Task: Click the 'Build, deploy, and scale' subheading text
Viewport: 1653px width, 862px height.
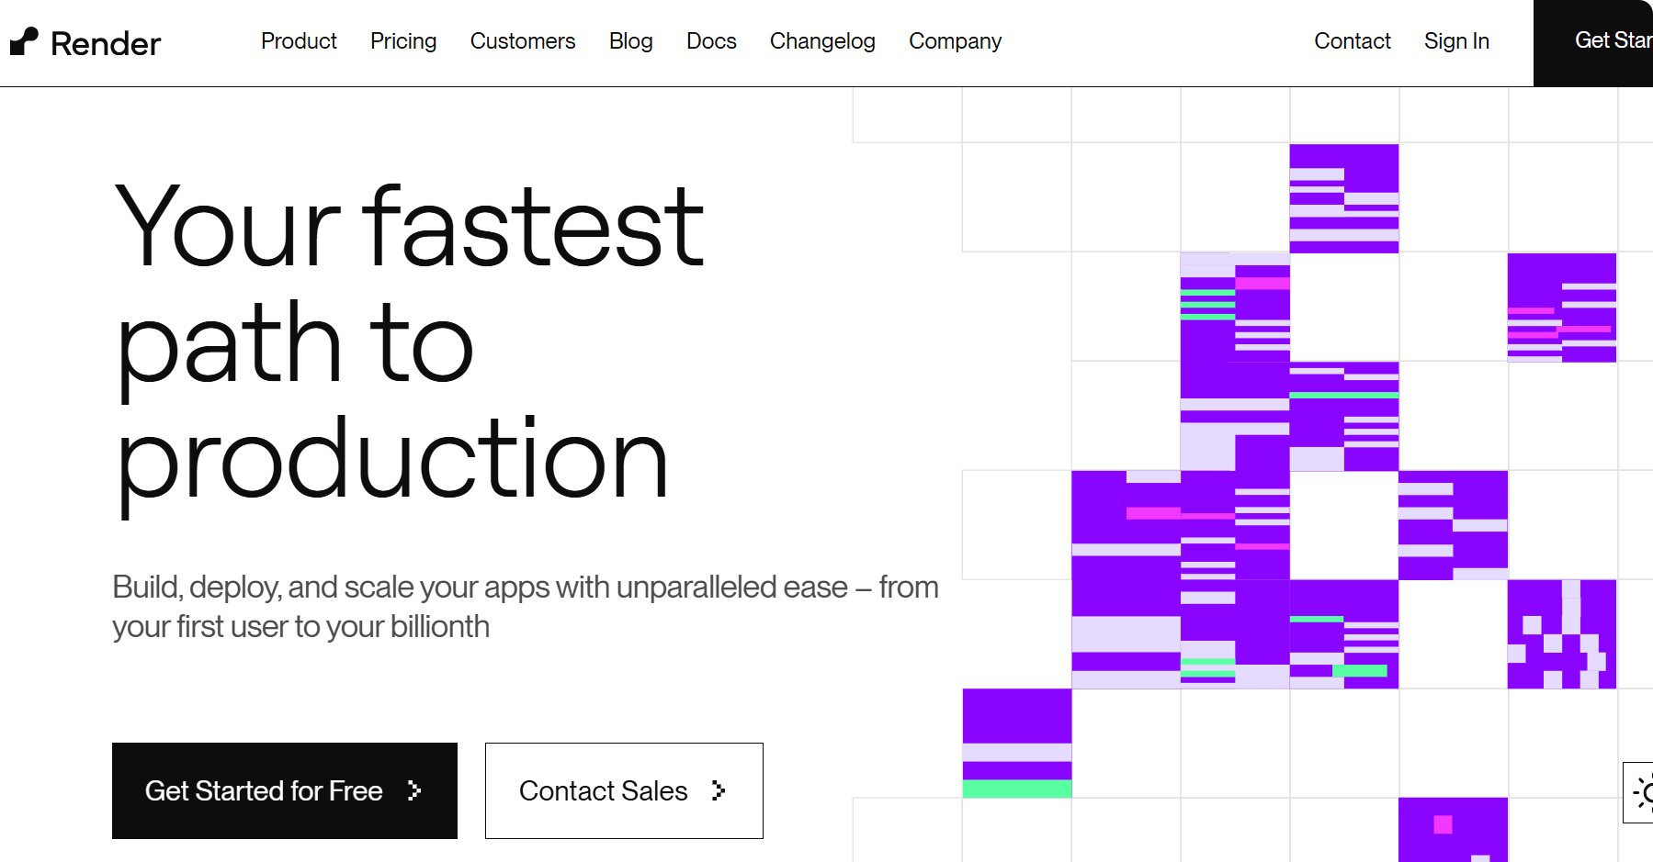Action: tap(525, 607)
